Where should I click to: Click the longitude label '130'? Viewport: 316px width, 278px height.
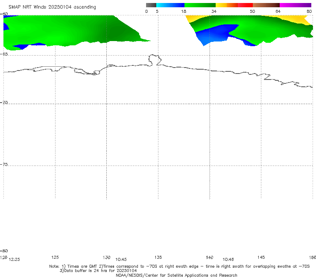tap(106, 257)
